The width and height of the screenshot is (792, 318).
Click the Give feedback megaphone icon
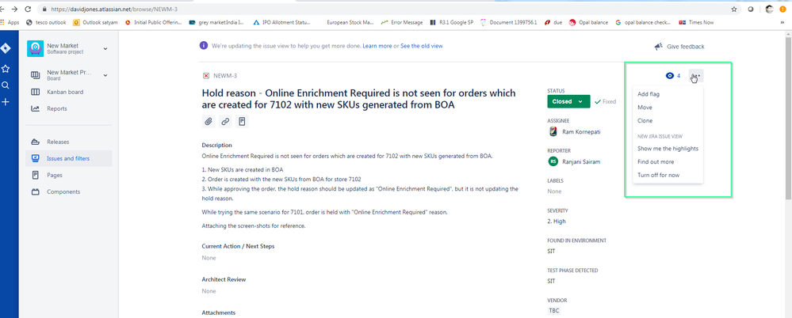658,47
